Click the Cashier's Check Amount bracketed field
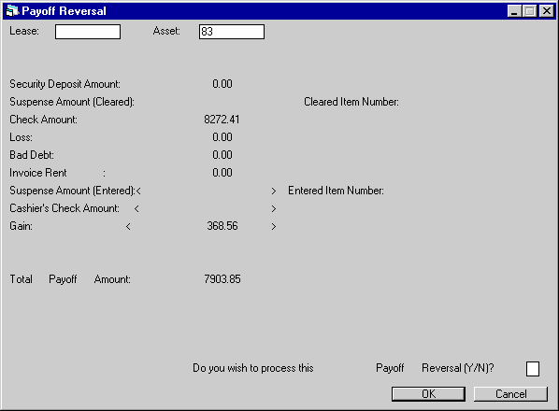The image size is (559, 411). pyautogui.click(x=205, y=208)
